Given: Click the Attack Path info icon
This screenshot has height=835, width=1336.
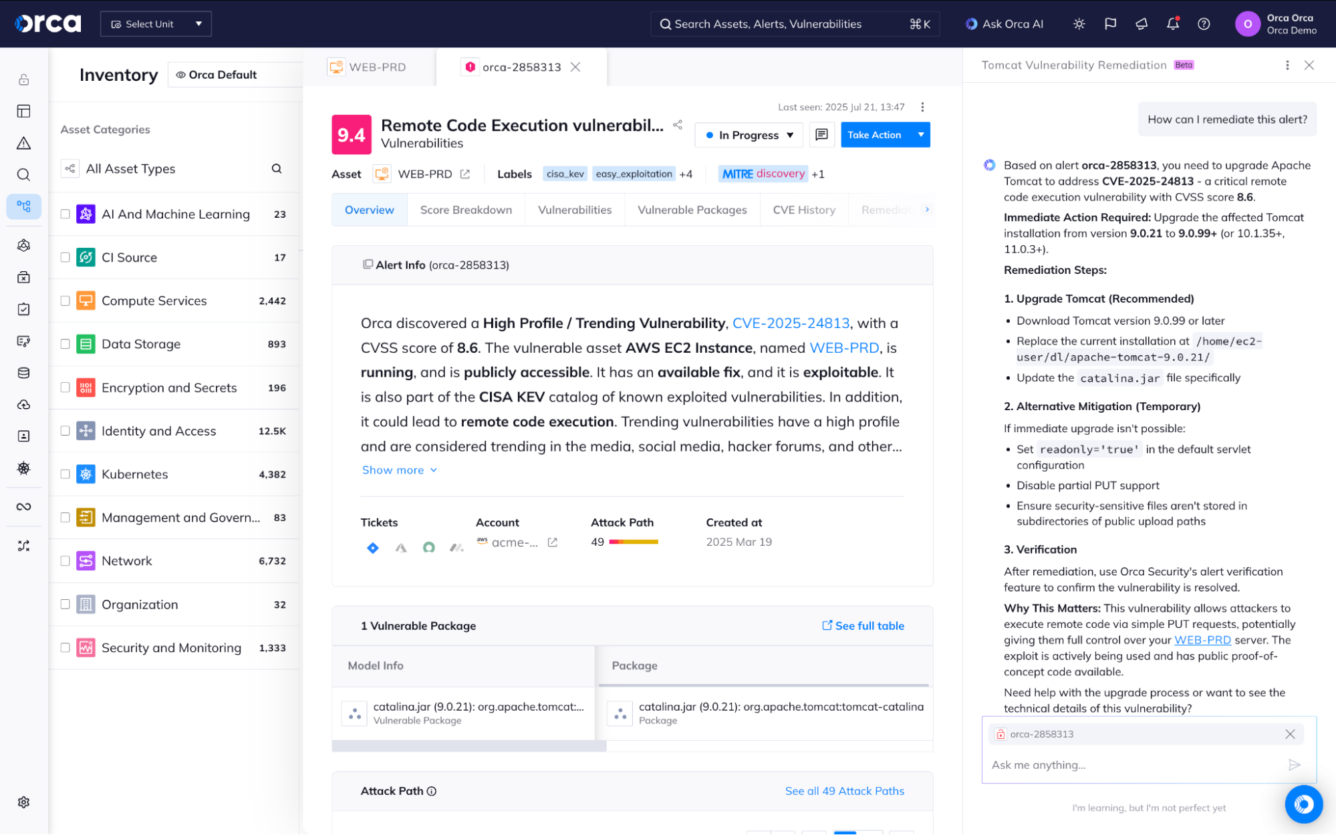Looking at the screenshot, I should (x=432, y=792).
